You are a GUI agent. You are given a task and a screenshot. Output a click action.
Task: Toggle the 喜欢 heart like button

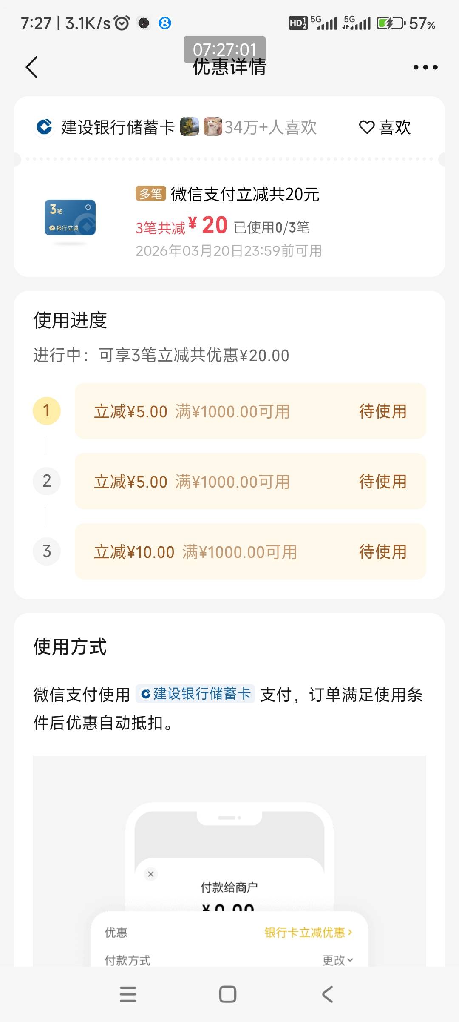(385, 127)
